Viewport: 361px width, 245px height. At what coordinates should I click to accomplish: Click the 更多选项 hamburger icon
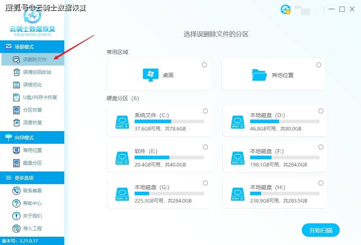point(9,178)
